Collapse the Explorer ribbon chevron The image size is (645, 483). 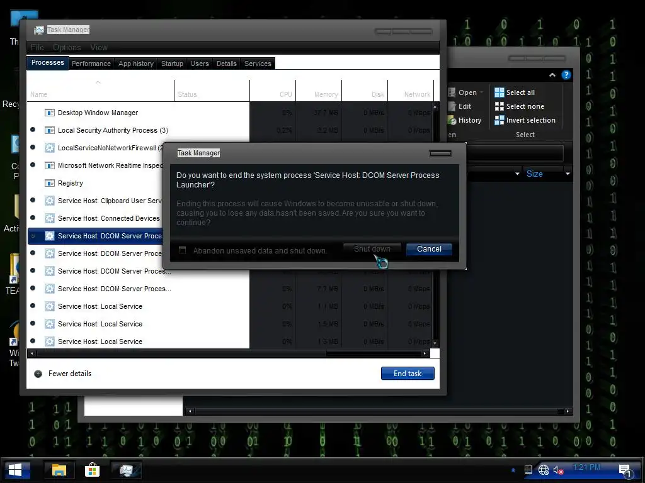(552, 75)
